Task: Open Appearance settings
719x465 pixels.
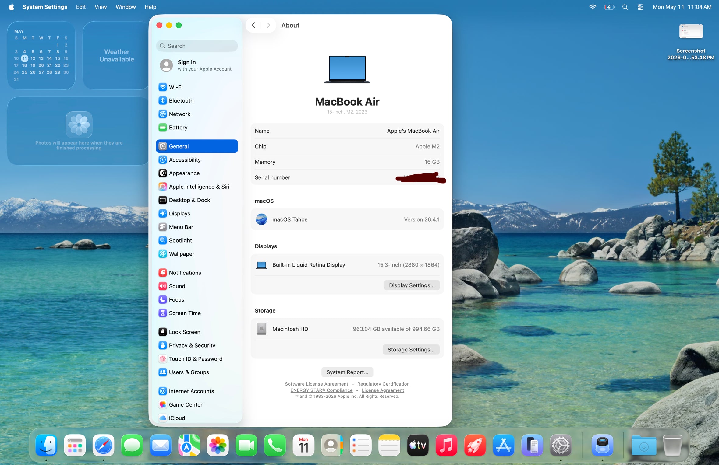Action: 197,173
